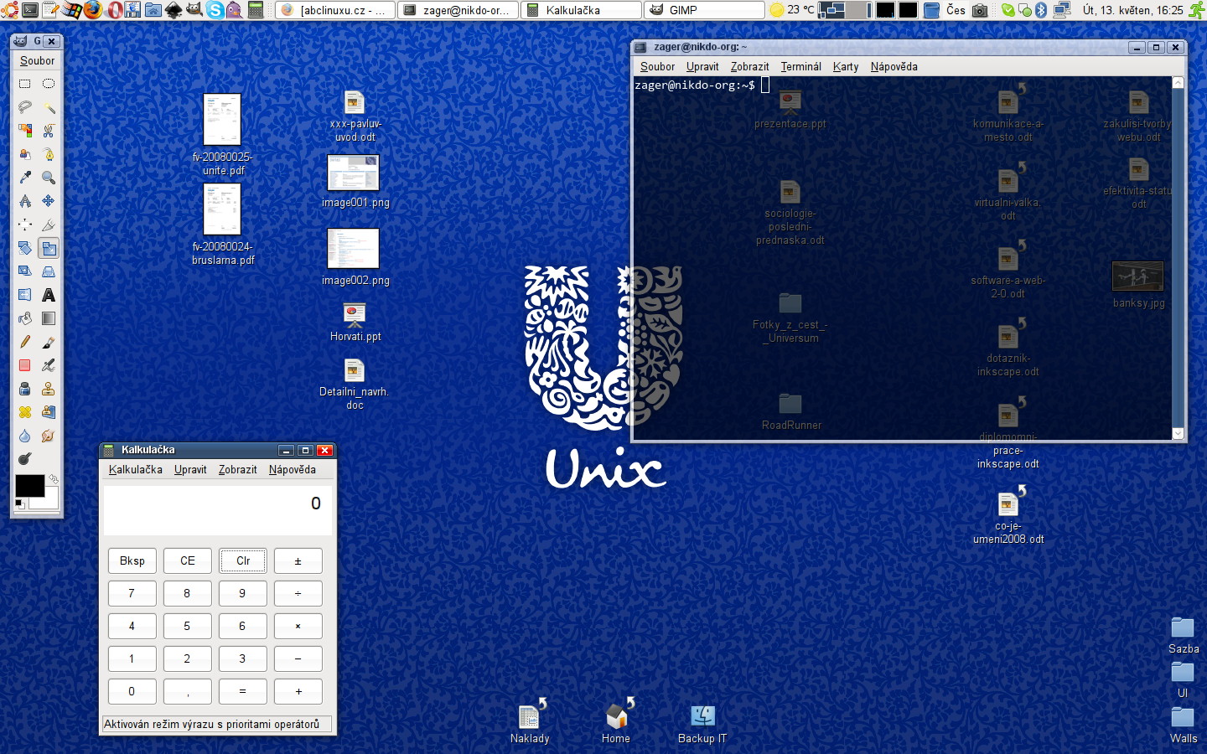Select the Rectangle Select tool in GIMP toolbox
Viewport: 1207px width, 754px height.
pyautogui.click(x=25, y=84)
